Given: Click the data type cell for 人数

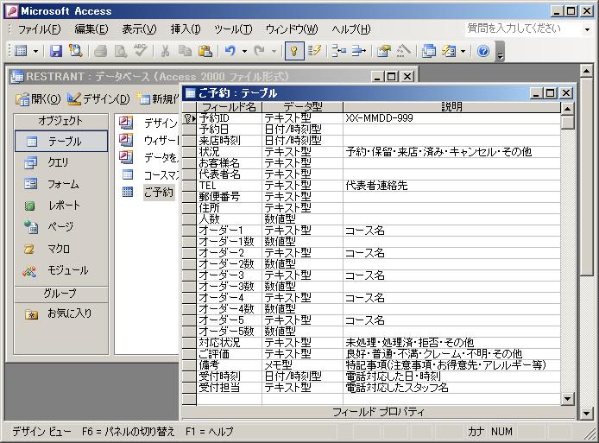Looking at the screenshot, I should click(x=302, y=219).
